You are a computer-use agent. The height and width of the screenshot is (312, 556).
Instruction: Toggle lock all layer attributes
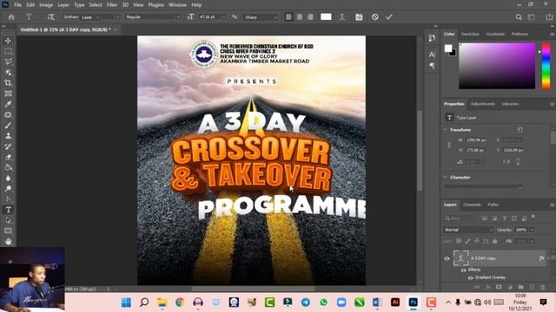point(495,241)
